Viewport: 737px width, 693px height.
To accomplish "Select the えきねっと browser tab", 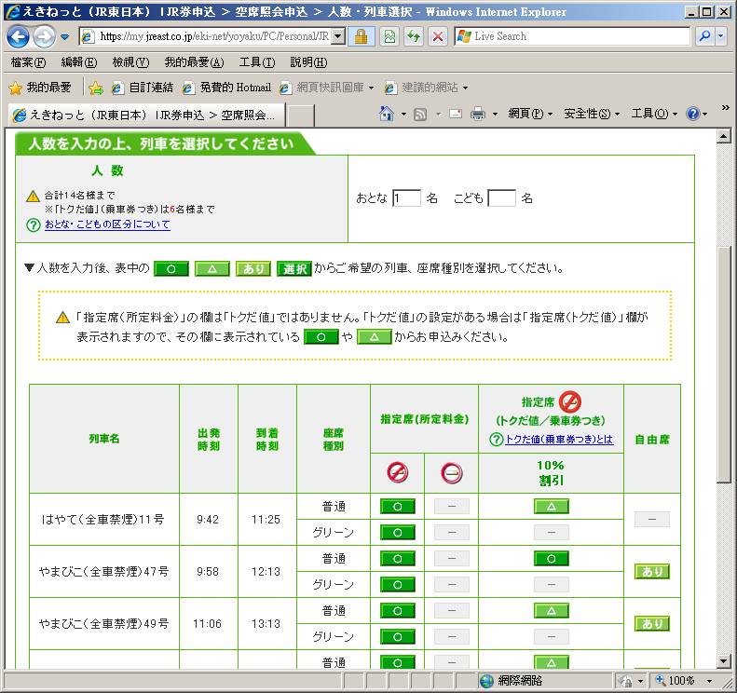I will pos(146,115).
